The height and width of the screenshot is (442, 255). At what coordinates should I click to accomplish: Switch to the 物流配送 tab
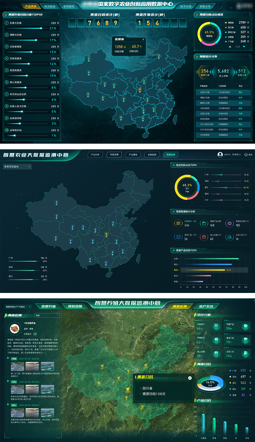(x=49, y=6)
